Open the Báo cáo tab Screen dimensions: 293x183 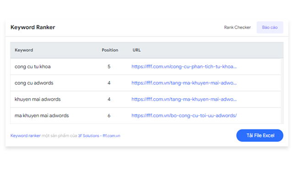click(270, 27)
